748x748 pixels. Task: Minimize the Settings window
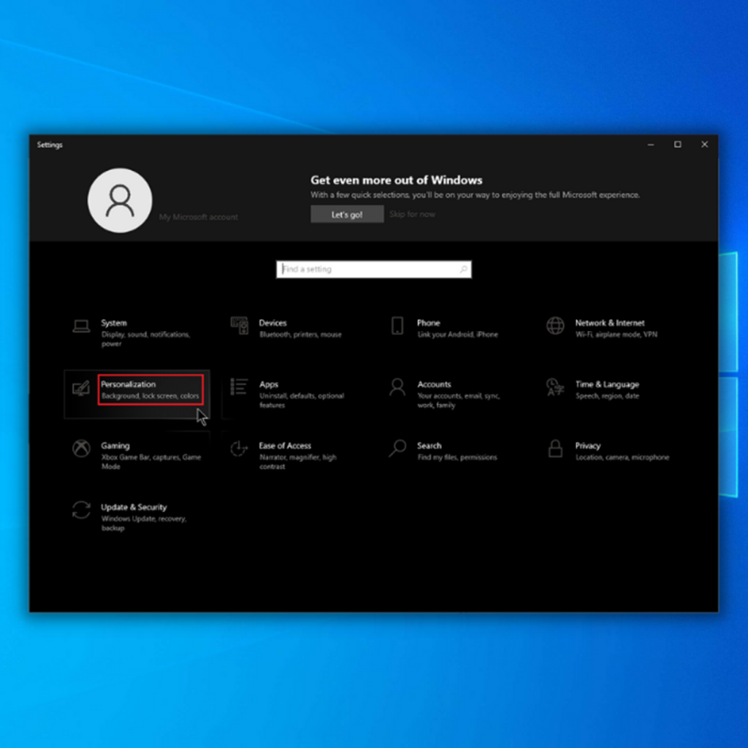pyautogui.click(x=651, y=145)
